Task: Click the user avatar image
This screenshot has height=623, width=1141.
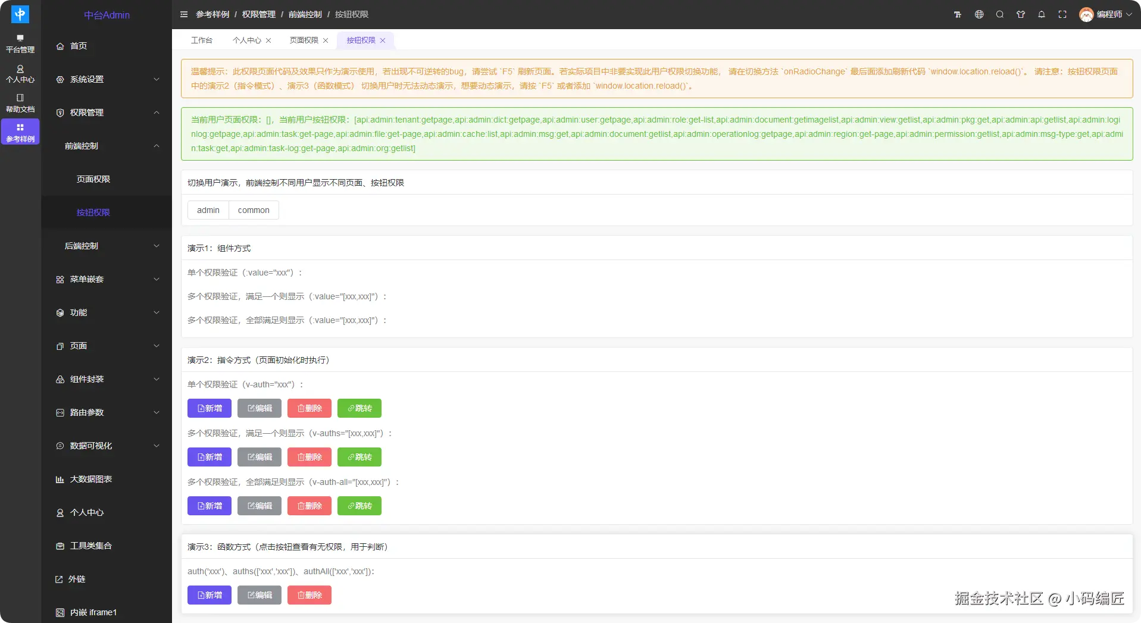Action: click(1086, 14)
